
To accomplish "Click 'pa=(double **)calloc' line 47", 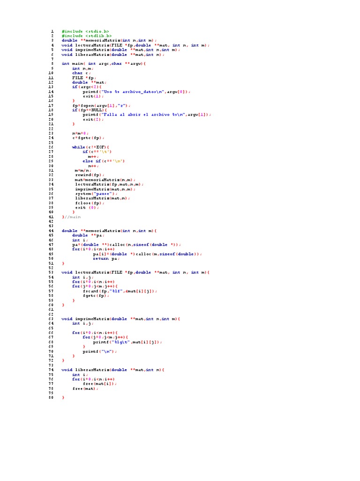I will (x=127, y=245).
